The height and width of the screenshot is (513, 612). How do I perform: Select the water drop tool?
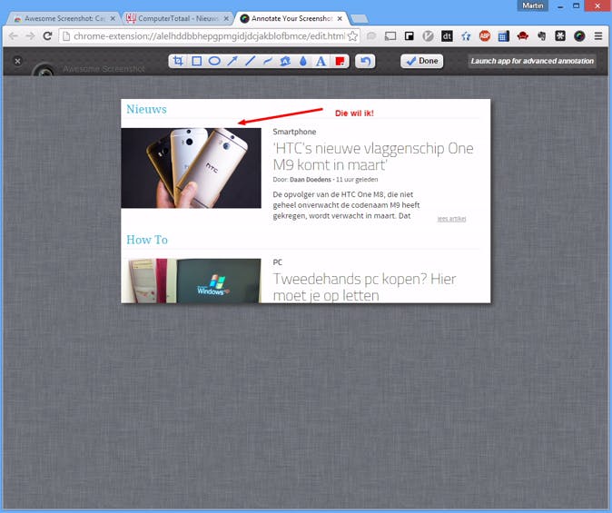click(x=303, y=62)
